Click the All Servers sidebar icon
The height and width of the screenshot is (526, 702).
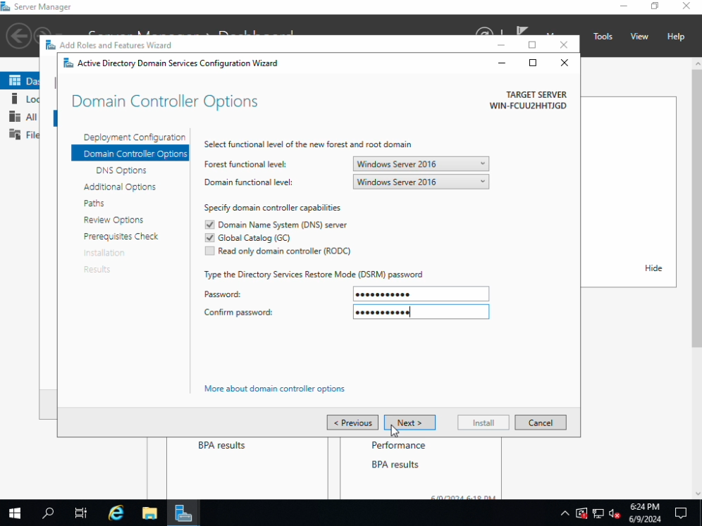[15, 117]
